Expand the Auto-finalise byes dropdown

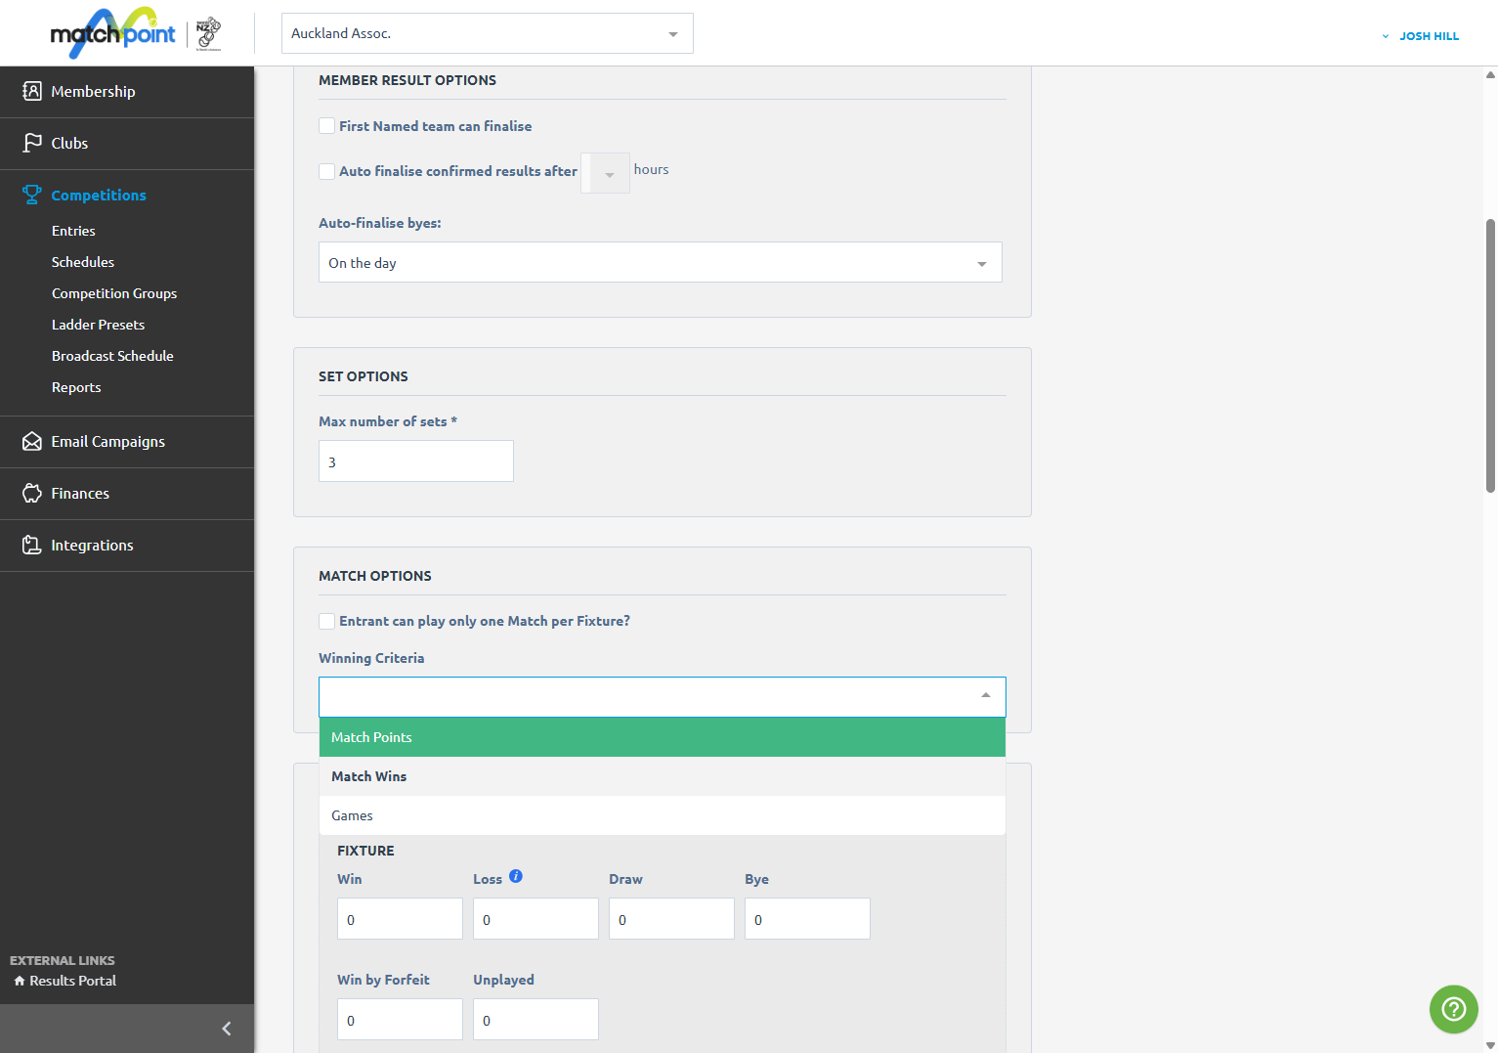[661, 262]
